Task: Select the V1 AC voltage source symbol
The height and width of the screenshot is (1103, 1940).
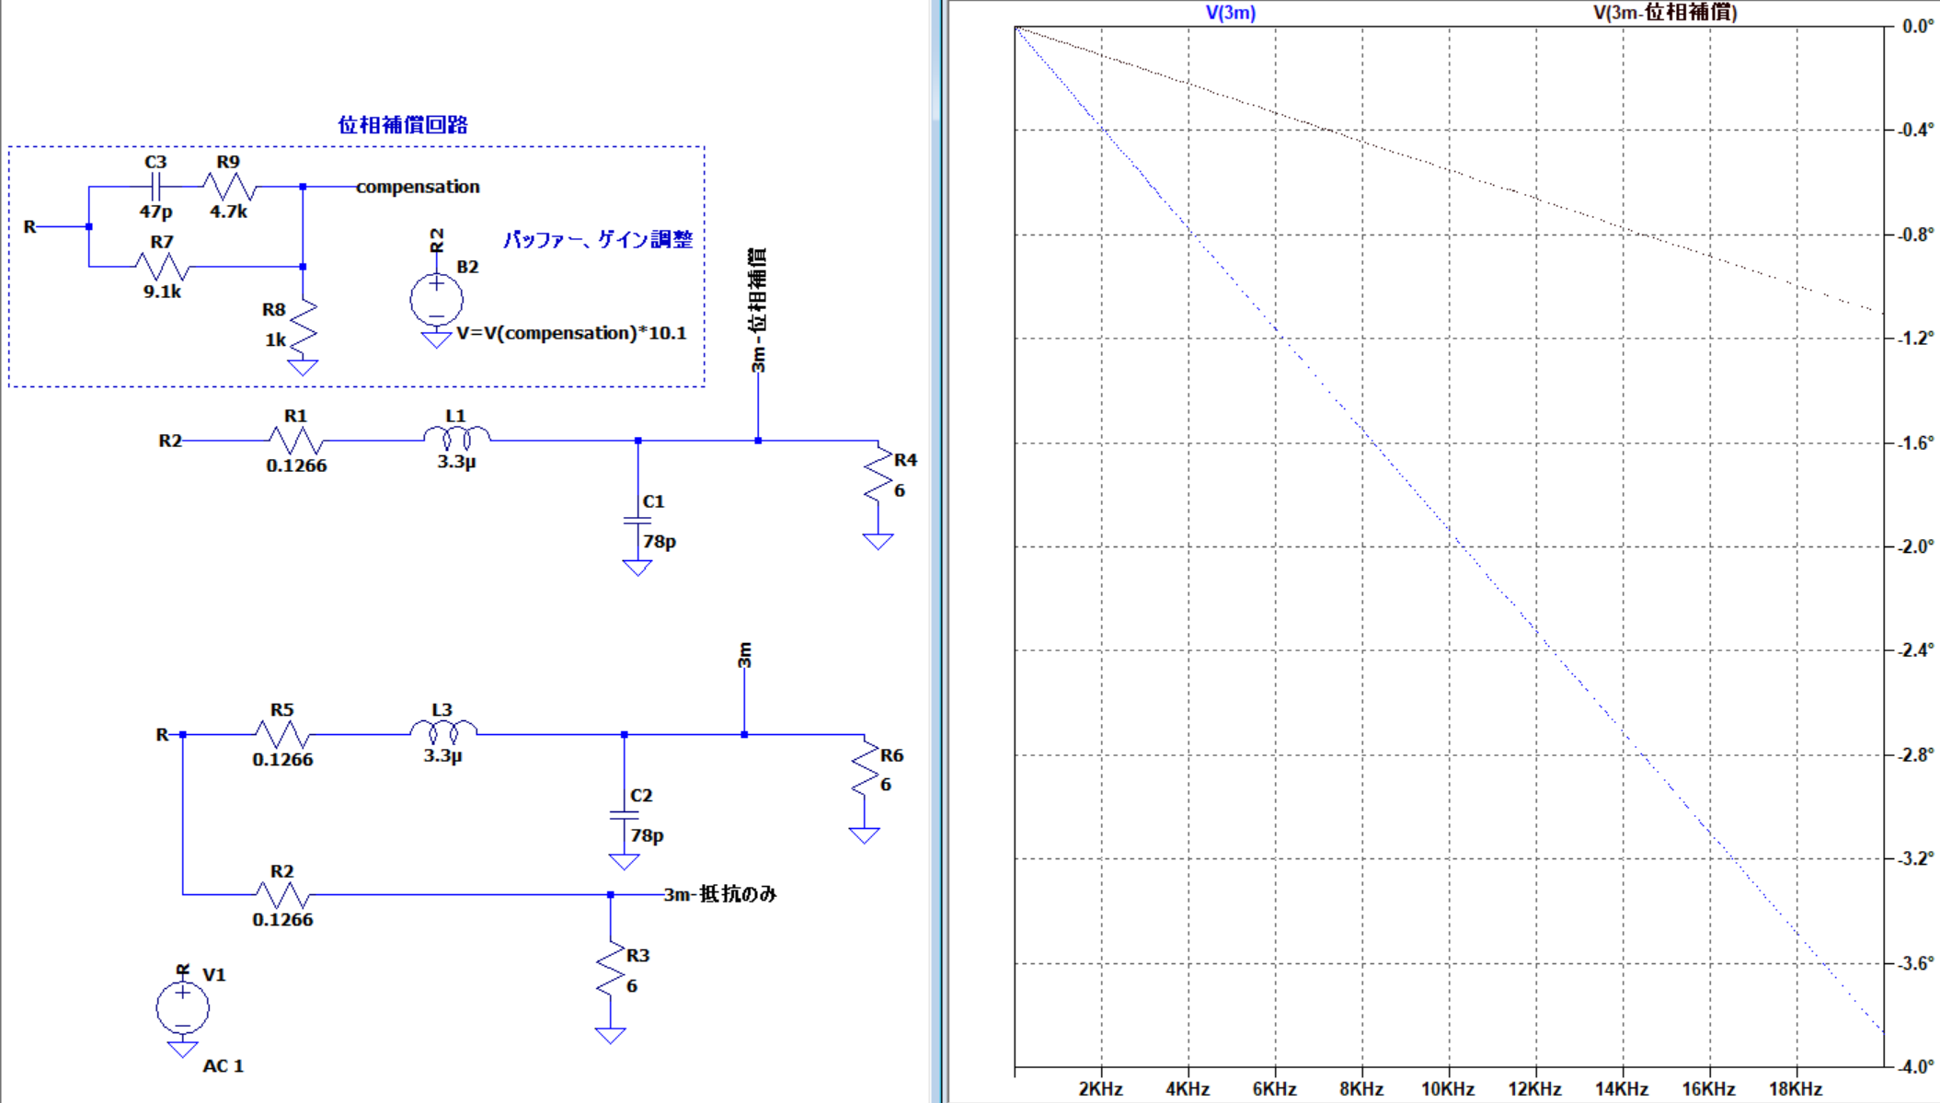Action: (x=182, y=1006)
